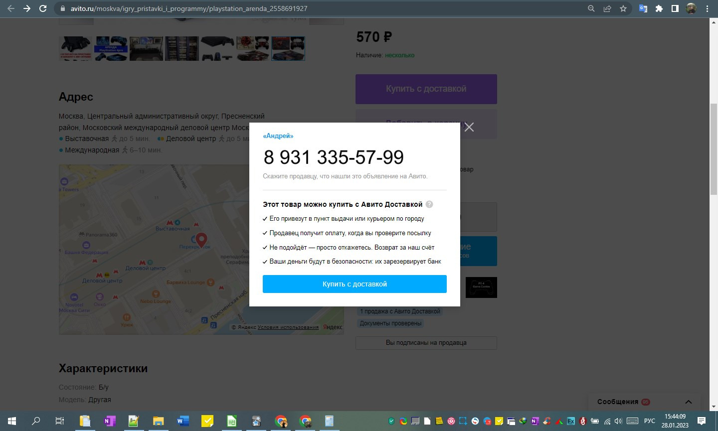The image size is (718, 431).
Task: Click the «несколько» availability text
Action: [x=399, y=55]
